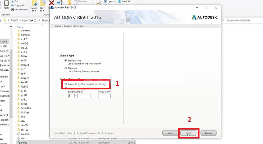Image resolution: width=263 pixels, height=144 pixels.
Task: Click the Search ARevit2016x64 box
Action: [242, 20]
